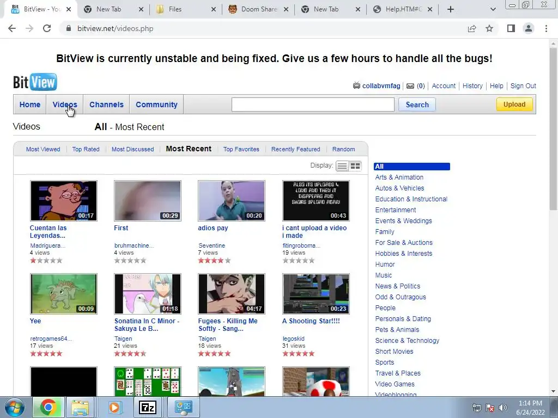558x418 pixels.
Task: Reload the page with refresh icon
Action: coord(47,28)
